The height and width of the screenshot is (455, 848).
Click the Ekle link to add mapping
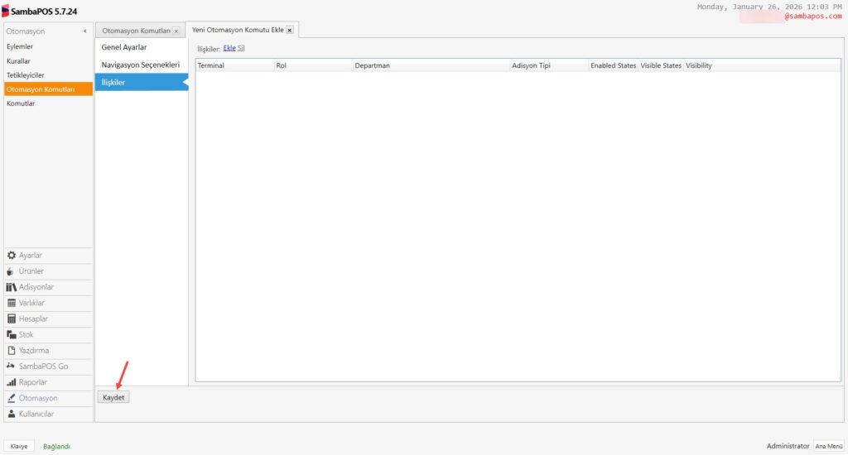(x=229, y=48)
